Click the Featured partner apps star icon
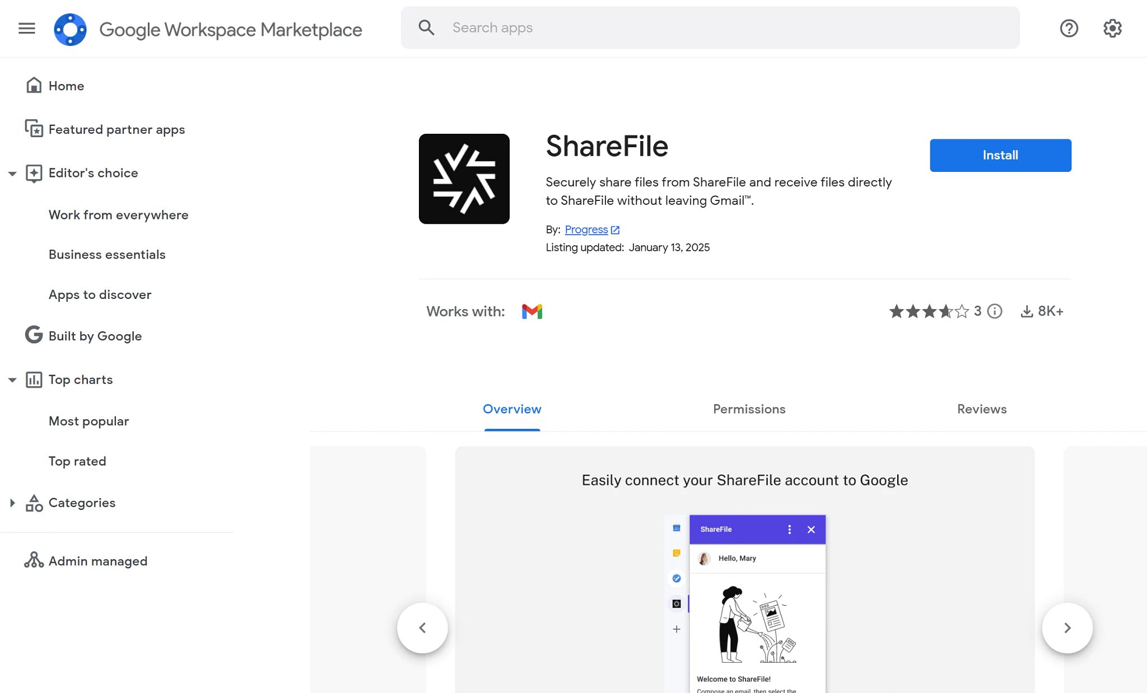 click(34, 129)
